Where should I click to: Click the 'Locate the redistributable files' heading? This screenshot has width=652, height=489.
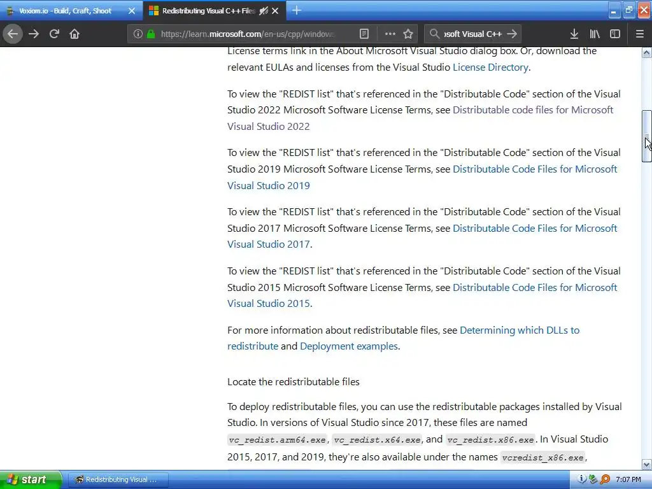pyautogui.click(x=294, y=382)
